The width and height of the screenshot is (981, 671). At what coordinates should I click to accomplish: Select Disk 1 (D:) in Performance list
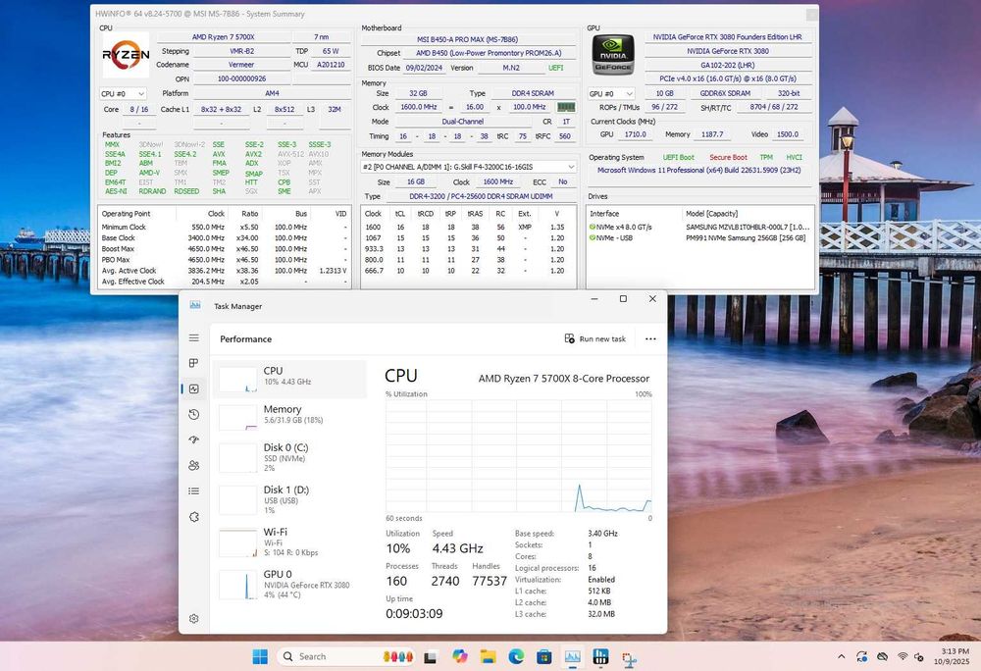tap(289, 499)
